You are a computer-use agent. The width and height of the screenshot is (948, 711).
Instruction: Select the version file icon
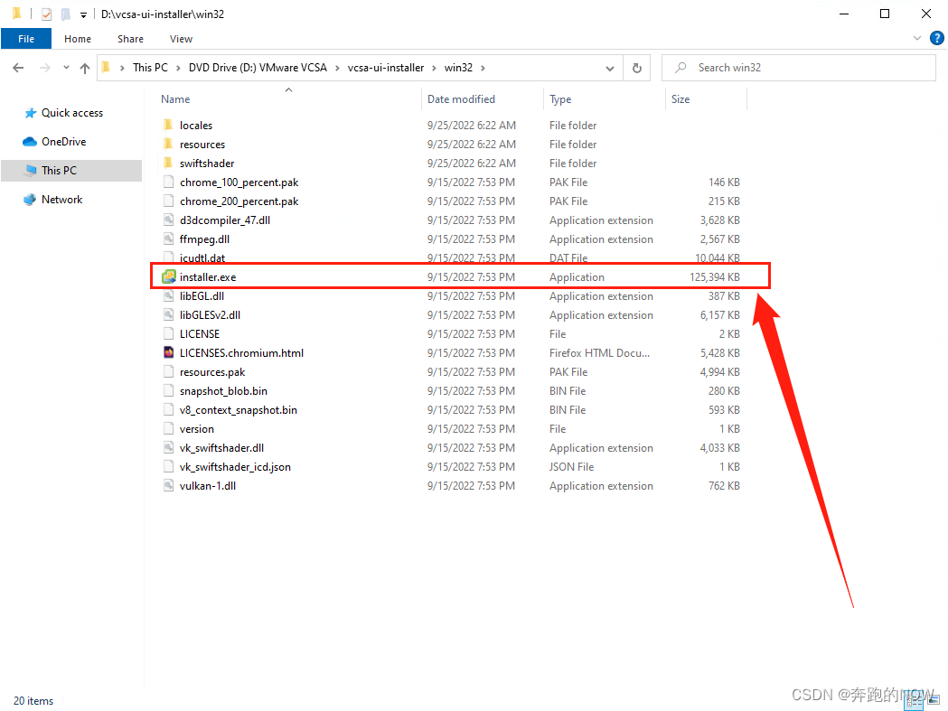pyautogui.click(x=169, y=428)
